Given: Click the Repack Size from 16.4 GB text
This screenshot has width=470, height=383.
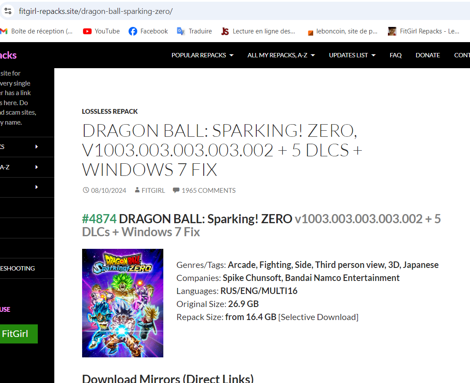Looking at the screenshot, I should point(251,317).
